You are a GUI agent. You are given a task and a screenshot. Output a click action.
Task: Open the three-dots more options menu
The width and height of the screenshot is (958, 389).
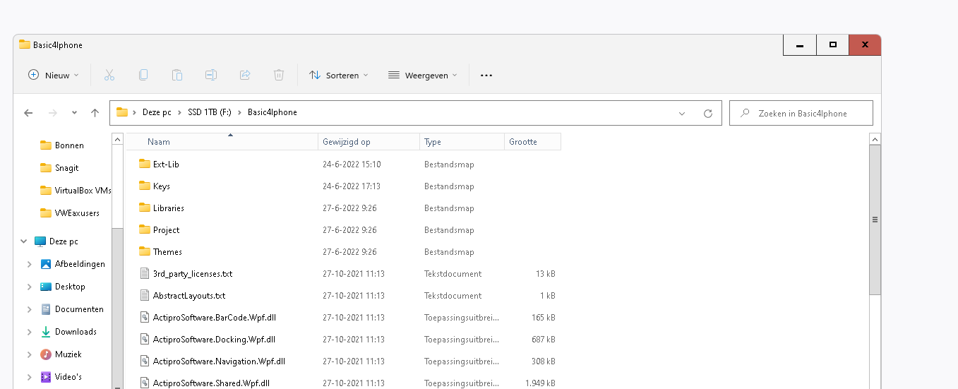coord(486,75)
